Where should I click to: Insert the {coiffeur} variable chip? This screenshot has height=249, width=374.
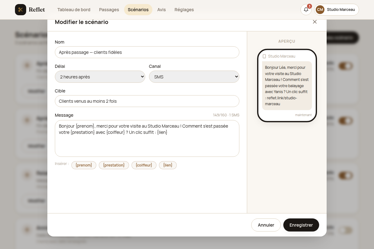point(144,165)
